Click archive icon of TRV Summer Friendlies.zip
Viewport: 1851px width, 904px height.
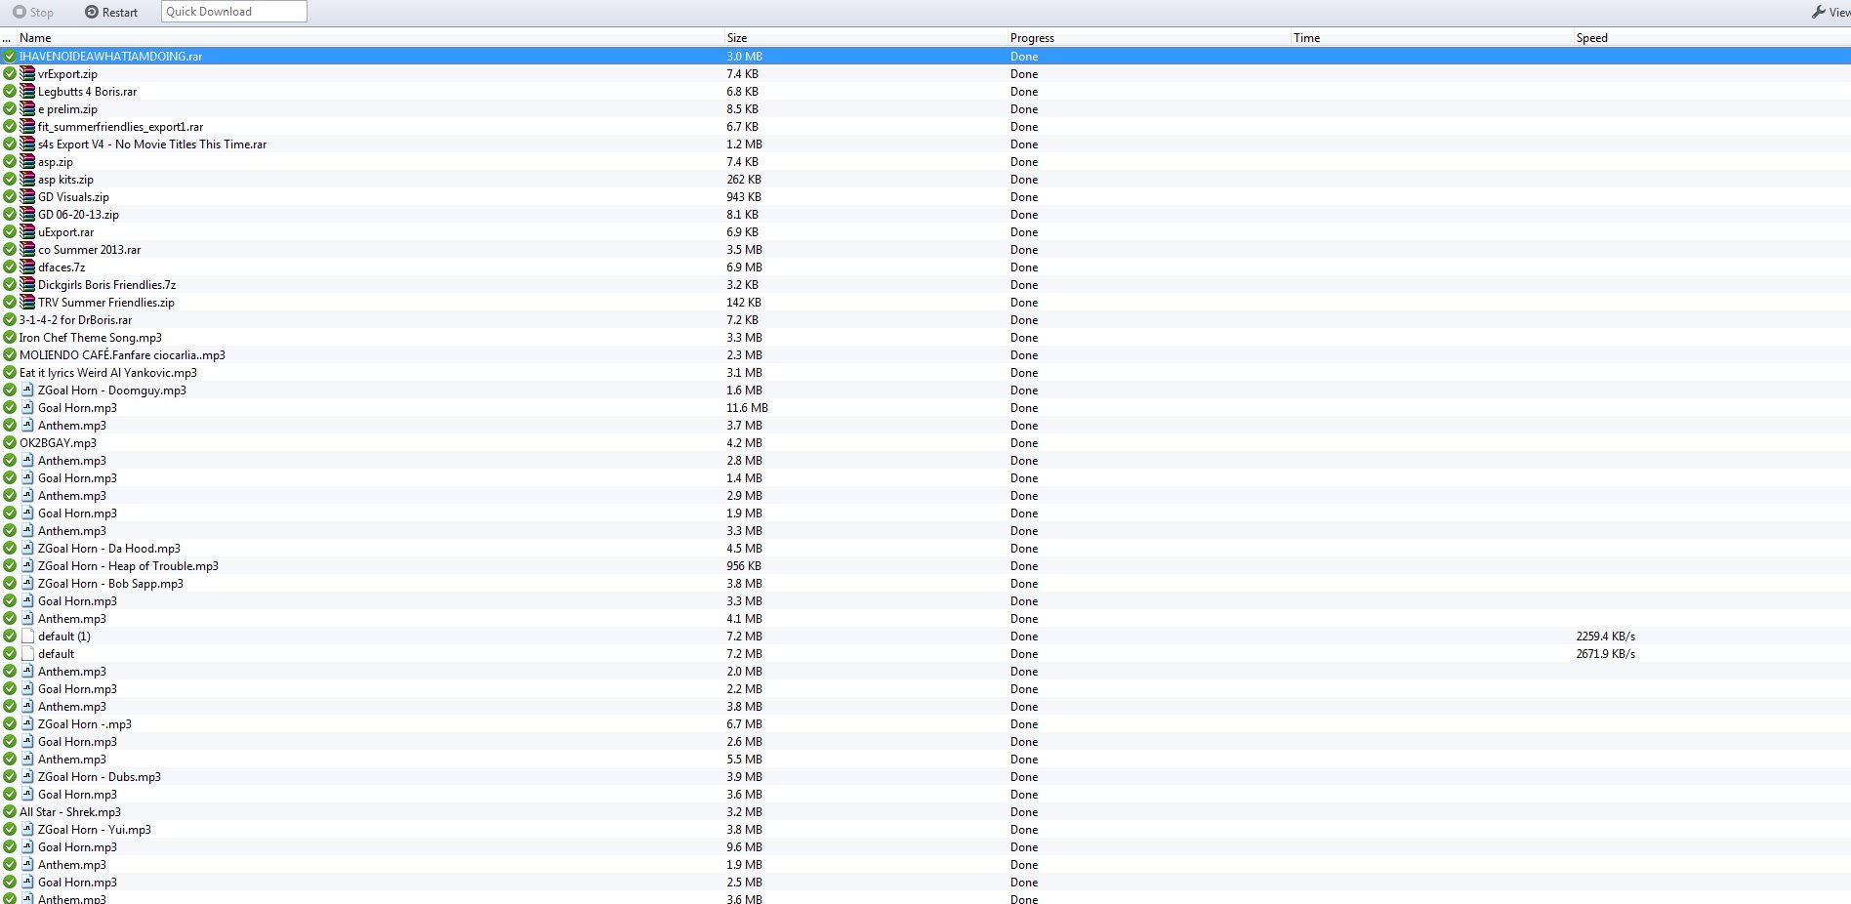27,303
